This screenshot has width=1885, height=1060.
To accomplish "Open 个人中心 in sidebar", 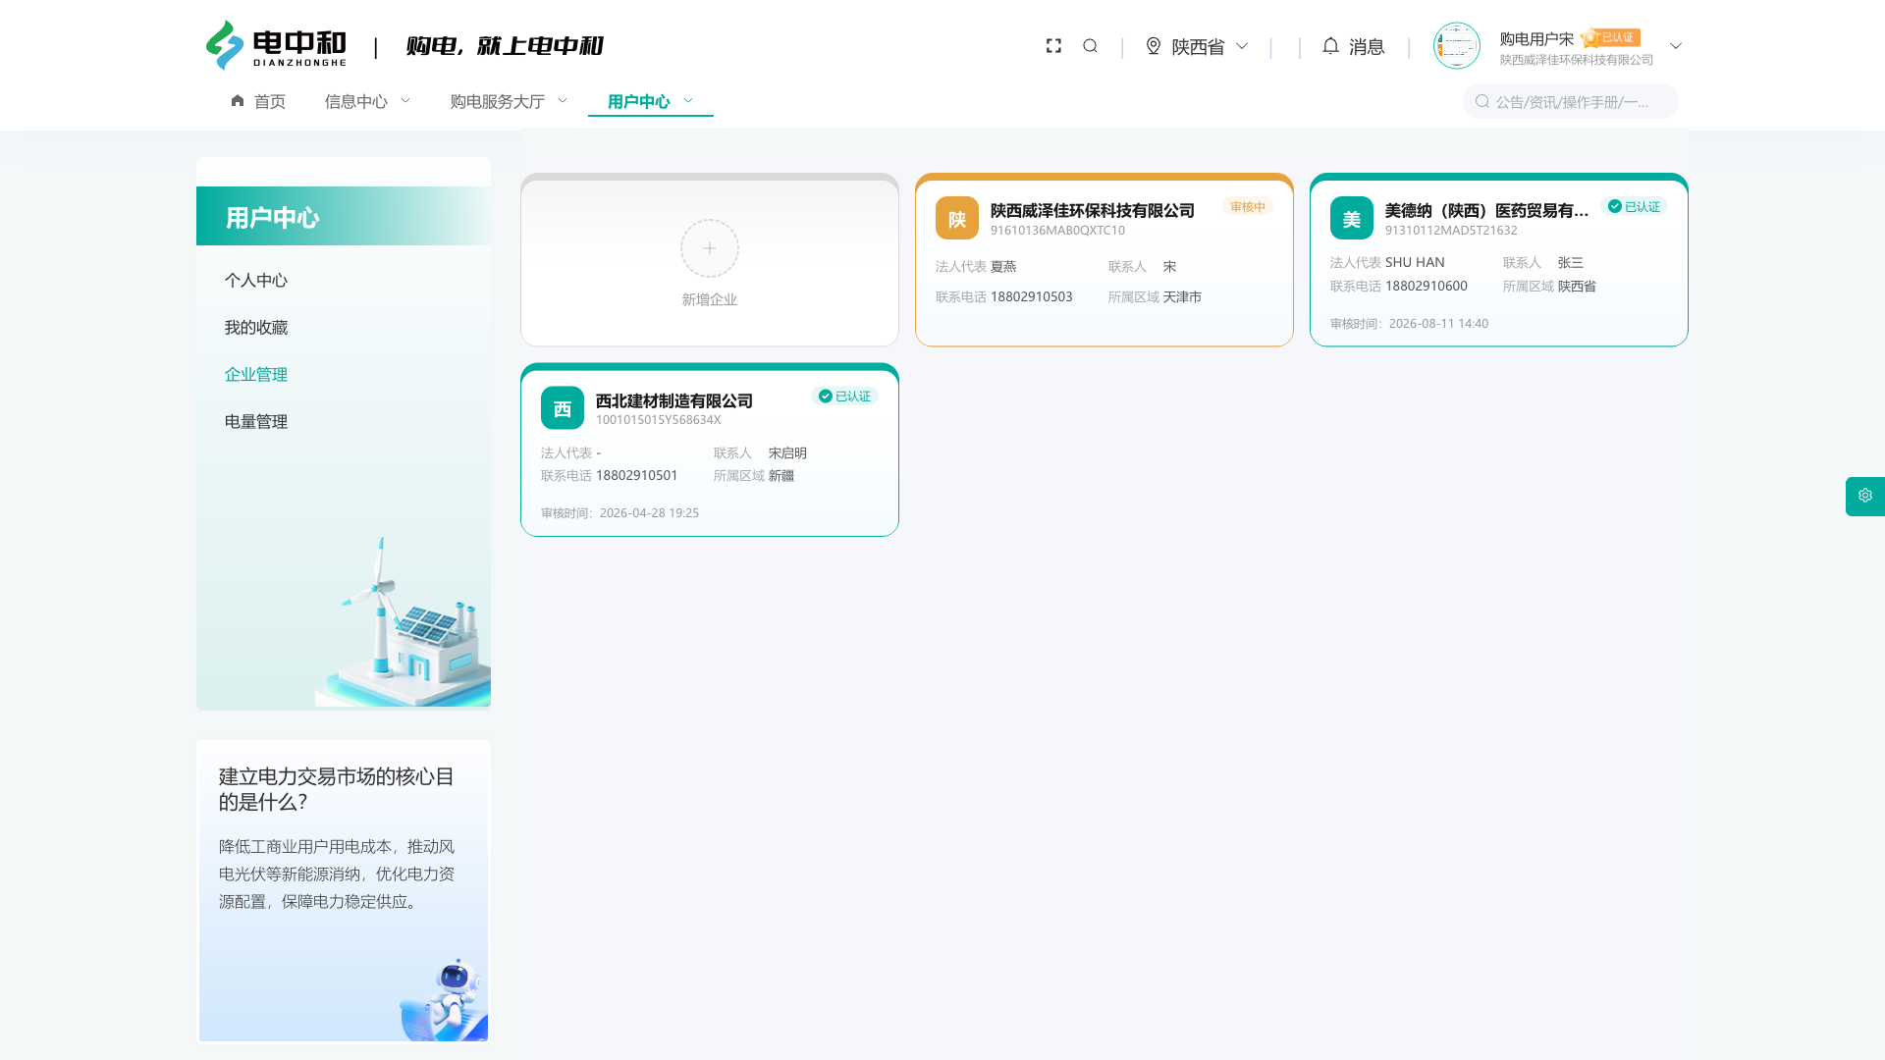I will tap(256, 281).
